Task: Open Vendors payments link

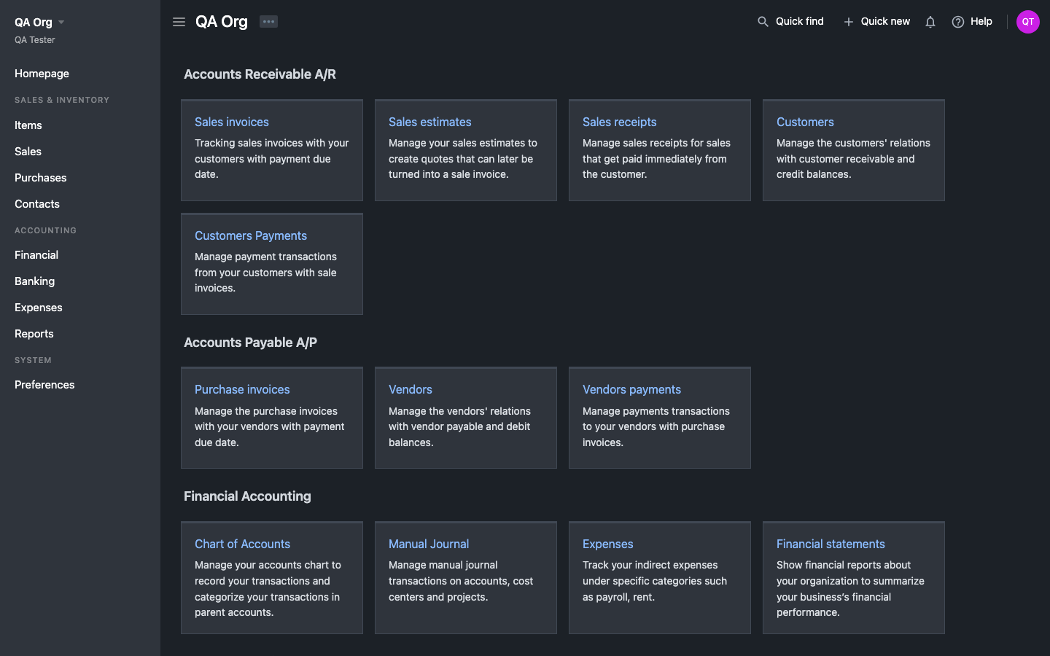Action: tap(632, 389)
